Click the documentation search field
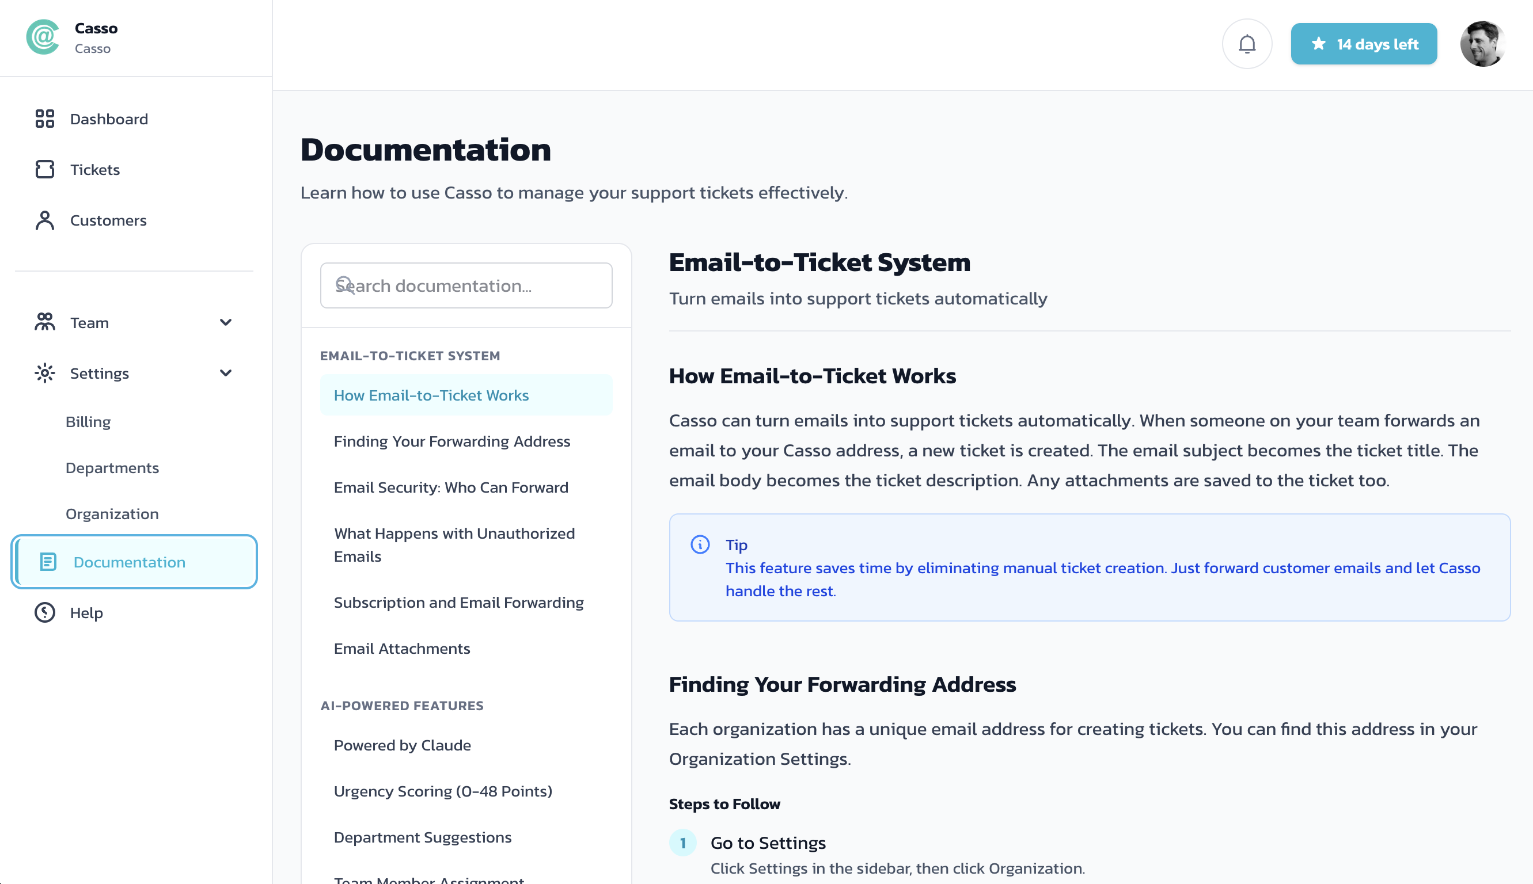 pyautogui.click(x=466, y=285)
